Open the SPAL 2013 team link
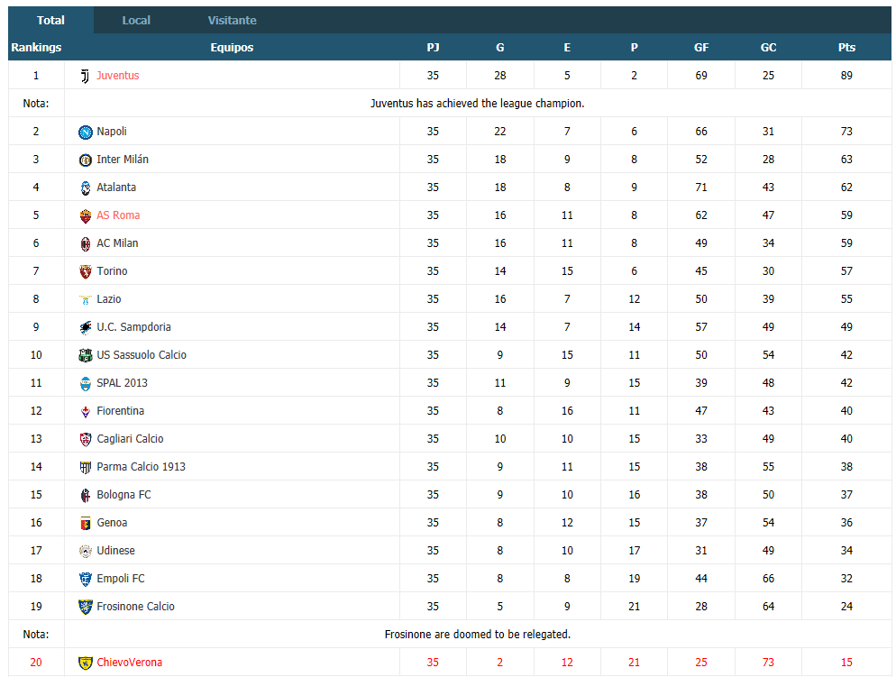Image resolution: width=896 pixels, height=677 pixels. 122,383
